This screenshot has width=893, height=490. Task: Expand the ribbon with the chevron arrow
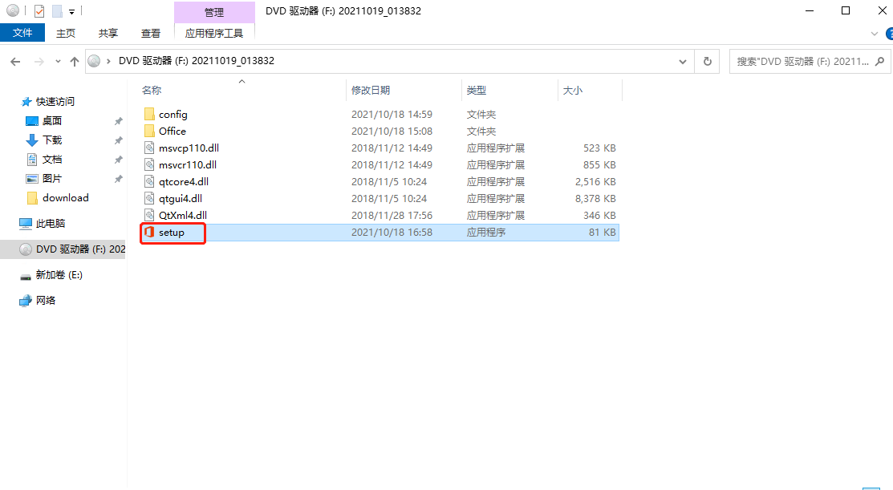875,33
